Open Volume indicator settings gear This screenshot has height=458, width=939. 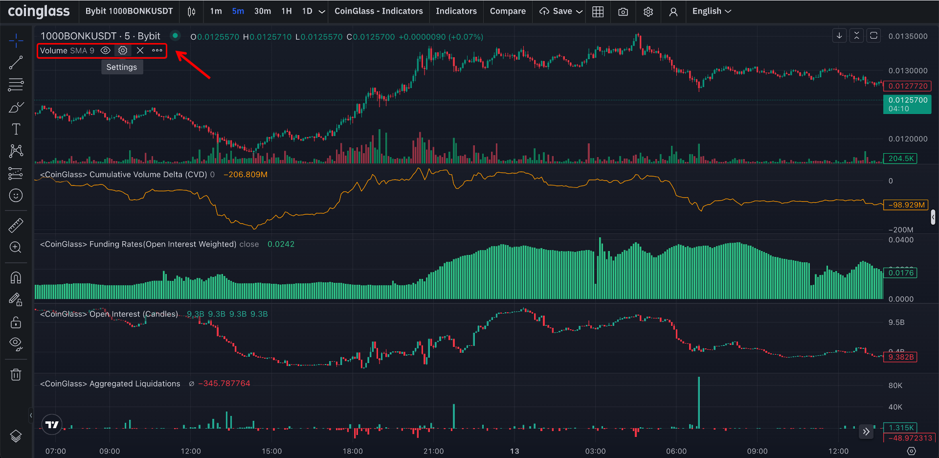[123, 50]
